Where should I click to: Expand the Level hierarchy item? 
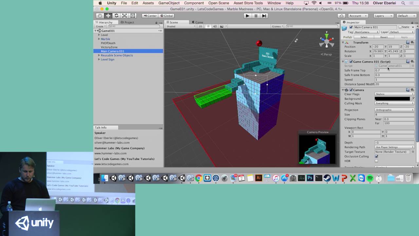pyautogui.click(x=99, y=35)
